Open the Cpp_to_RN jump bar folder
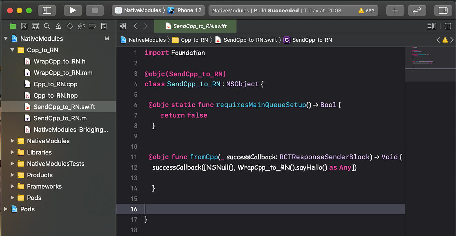 click(x=190, y=40)
